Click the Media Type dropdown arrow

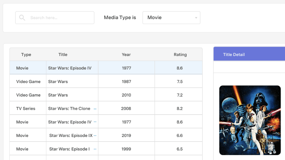click(196, 18)
